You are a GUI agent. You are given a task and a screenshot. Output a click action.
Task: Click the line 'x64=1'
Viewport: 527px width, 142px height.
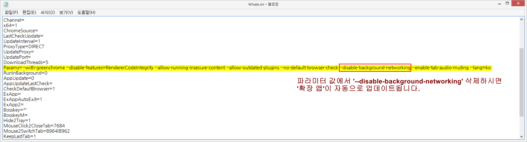(10, 25)
